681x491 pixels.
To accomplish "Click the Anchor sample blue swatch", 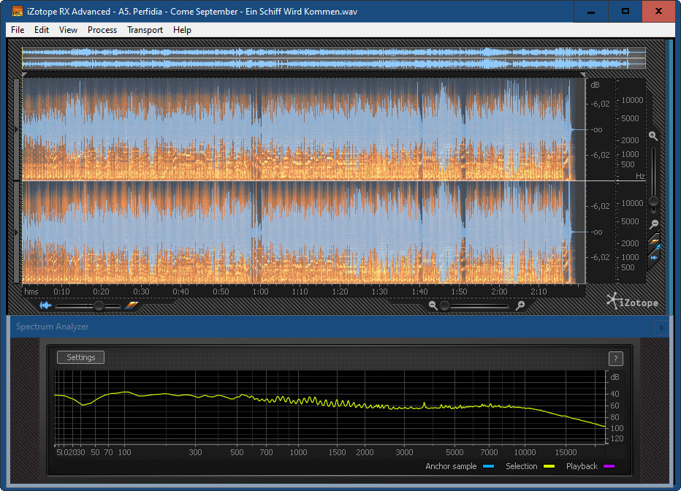I will pos(489,466).
